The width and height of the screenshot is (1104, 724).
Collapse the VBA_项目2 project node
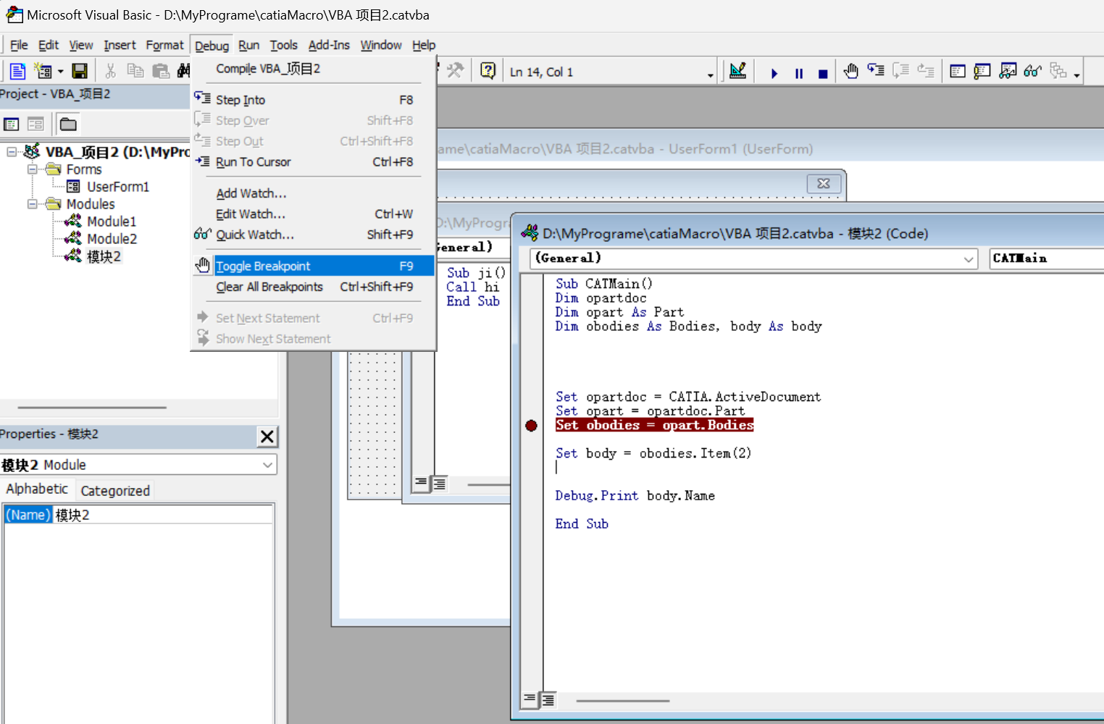12,151
